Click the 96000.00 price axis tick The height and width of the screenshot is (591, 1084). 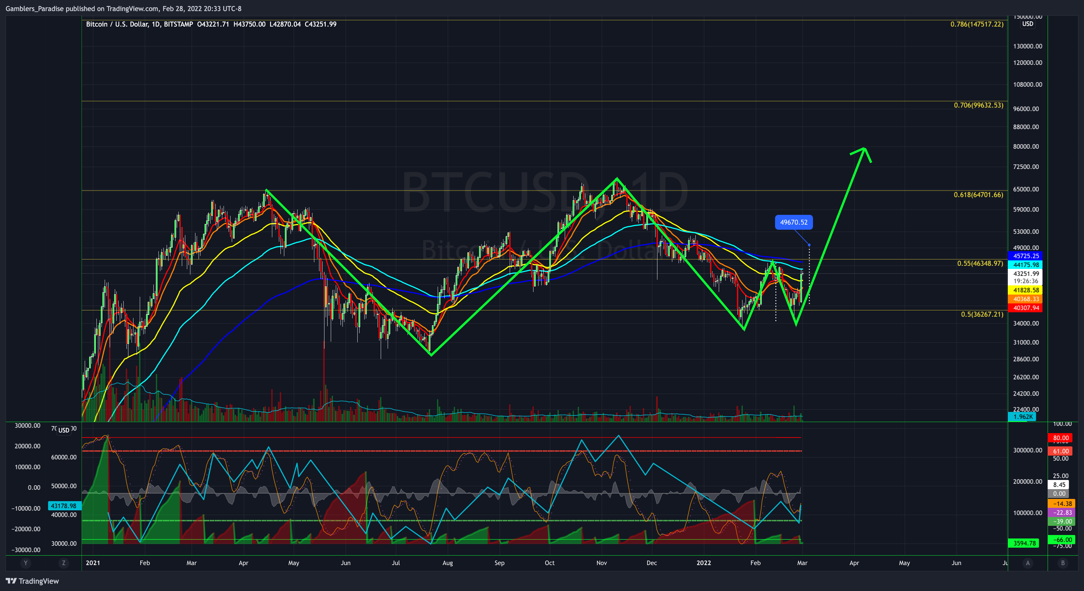(x=1026, y=109)
